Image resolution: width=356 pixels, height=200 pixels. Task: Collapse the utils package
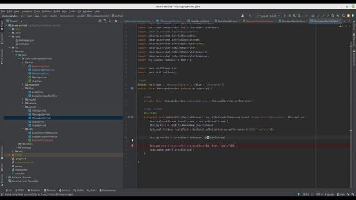(23, 129)
